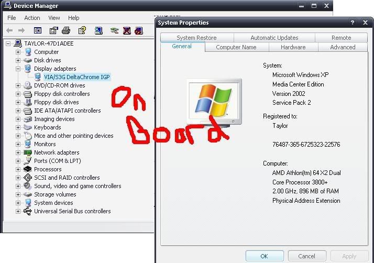374x263 pixels.
Task: Expand the System devices node
Action: pos(18,203)
